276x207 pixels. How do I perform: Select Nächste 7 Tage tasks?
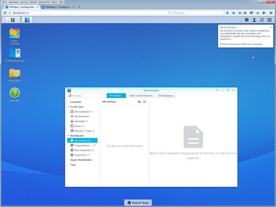[x=82, y=131]
